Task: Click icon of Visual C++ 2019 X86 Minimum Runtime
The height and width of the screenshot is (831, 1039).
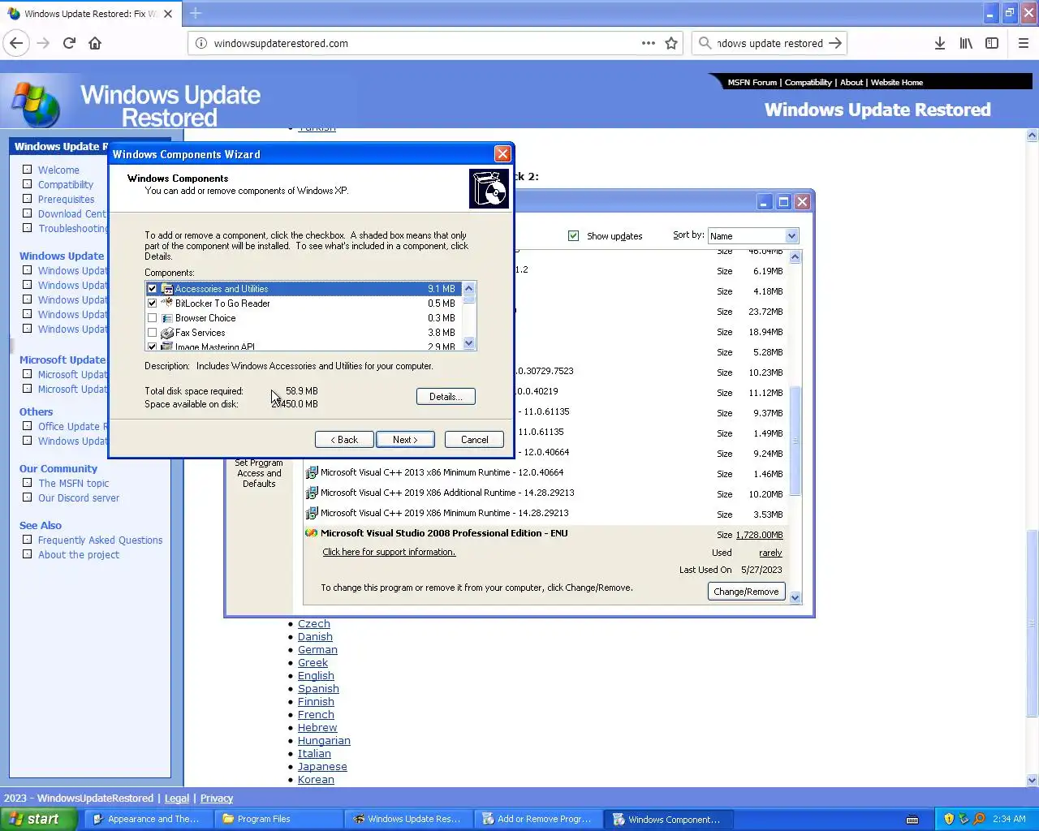Action: [x=311, y=513]
